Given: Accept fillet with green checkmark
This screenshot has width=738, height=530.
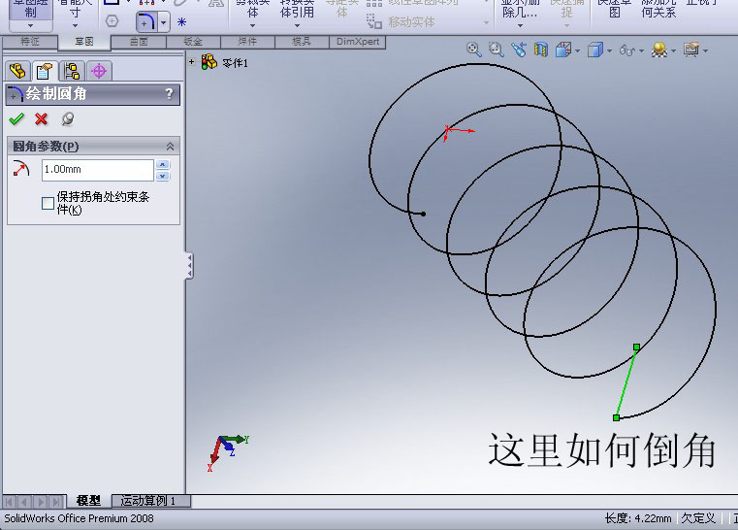Looking at the screenshot, I should [16, 119].
